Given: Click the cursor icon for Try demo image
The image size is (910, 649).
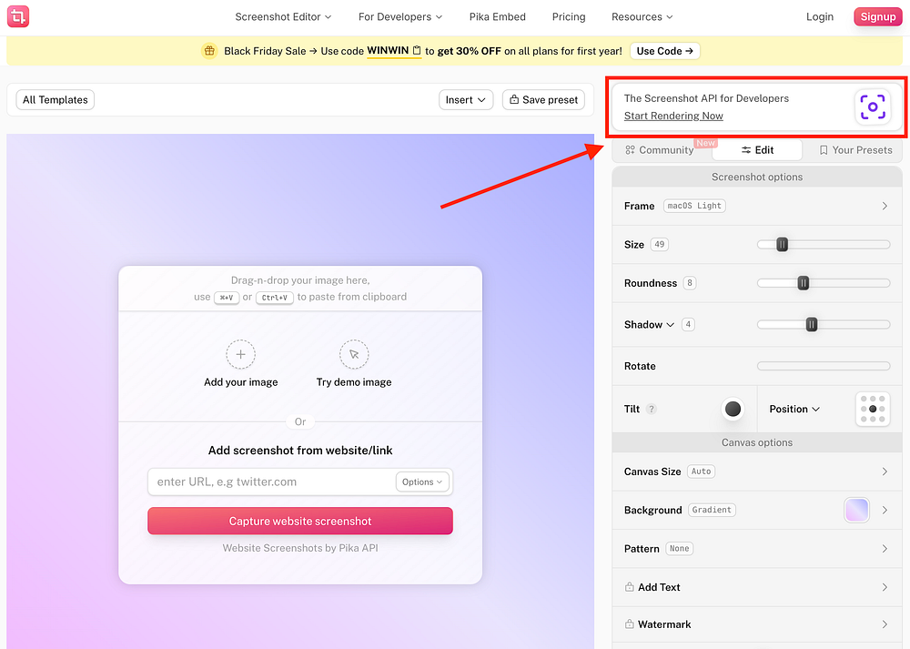Looking at the screenshot, I should tap(354, 354).
